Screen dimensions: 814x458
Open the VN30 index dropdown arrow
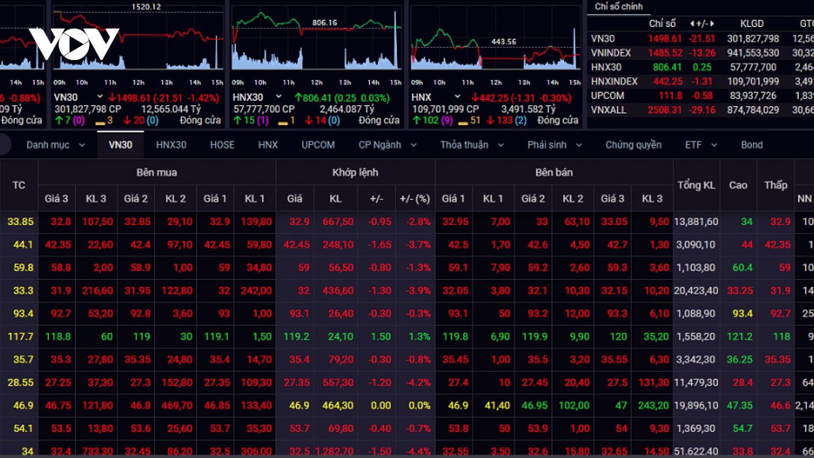pyautogui.click(x=100, y=97)
